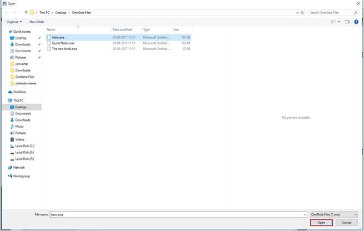
Task: Open OneNote Files folder in sidebar
Action: tap(24, 77)
